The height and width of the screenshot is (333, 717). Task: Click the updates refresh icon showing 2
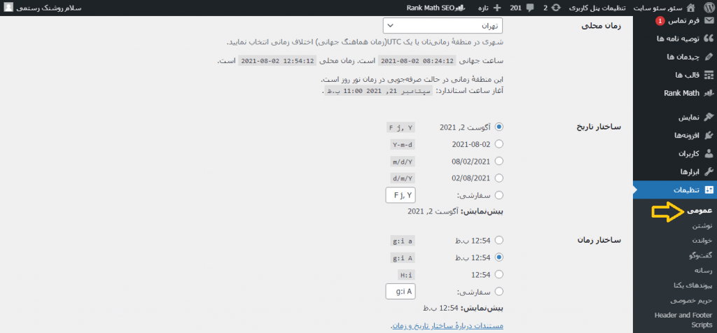556,8
